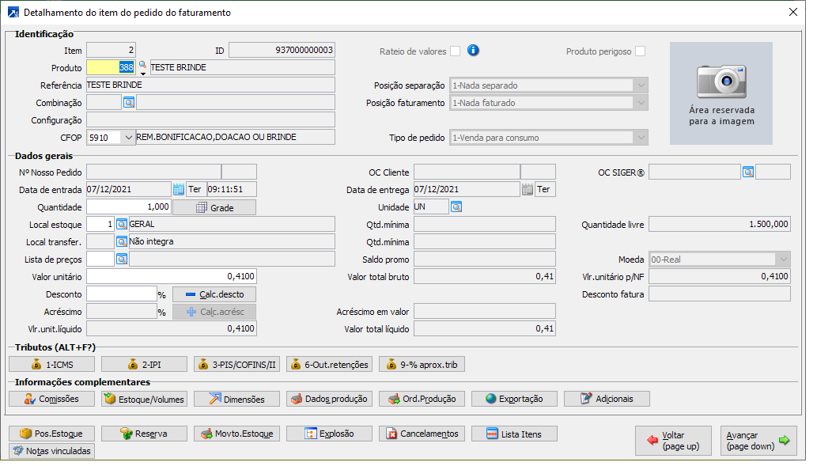Click the Valor unitário input field
The height and width of the screenshot is (466, 817).
[x=171, y=276]
